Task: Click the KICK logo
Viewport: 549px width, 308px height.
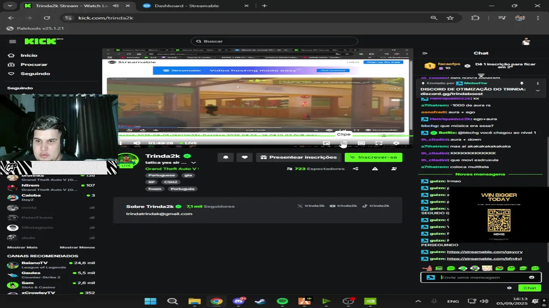Action: tap(44, 41)
